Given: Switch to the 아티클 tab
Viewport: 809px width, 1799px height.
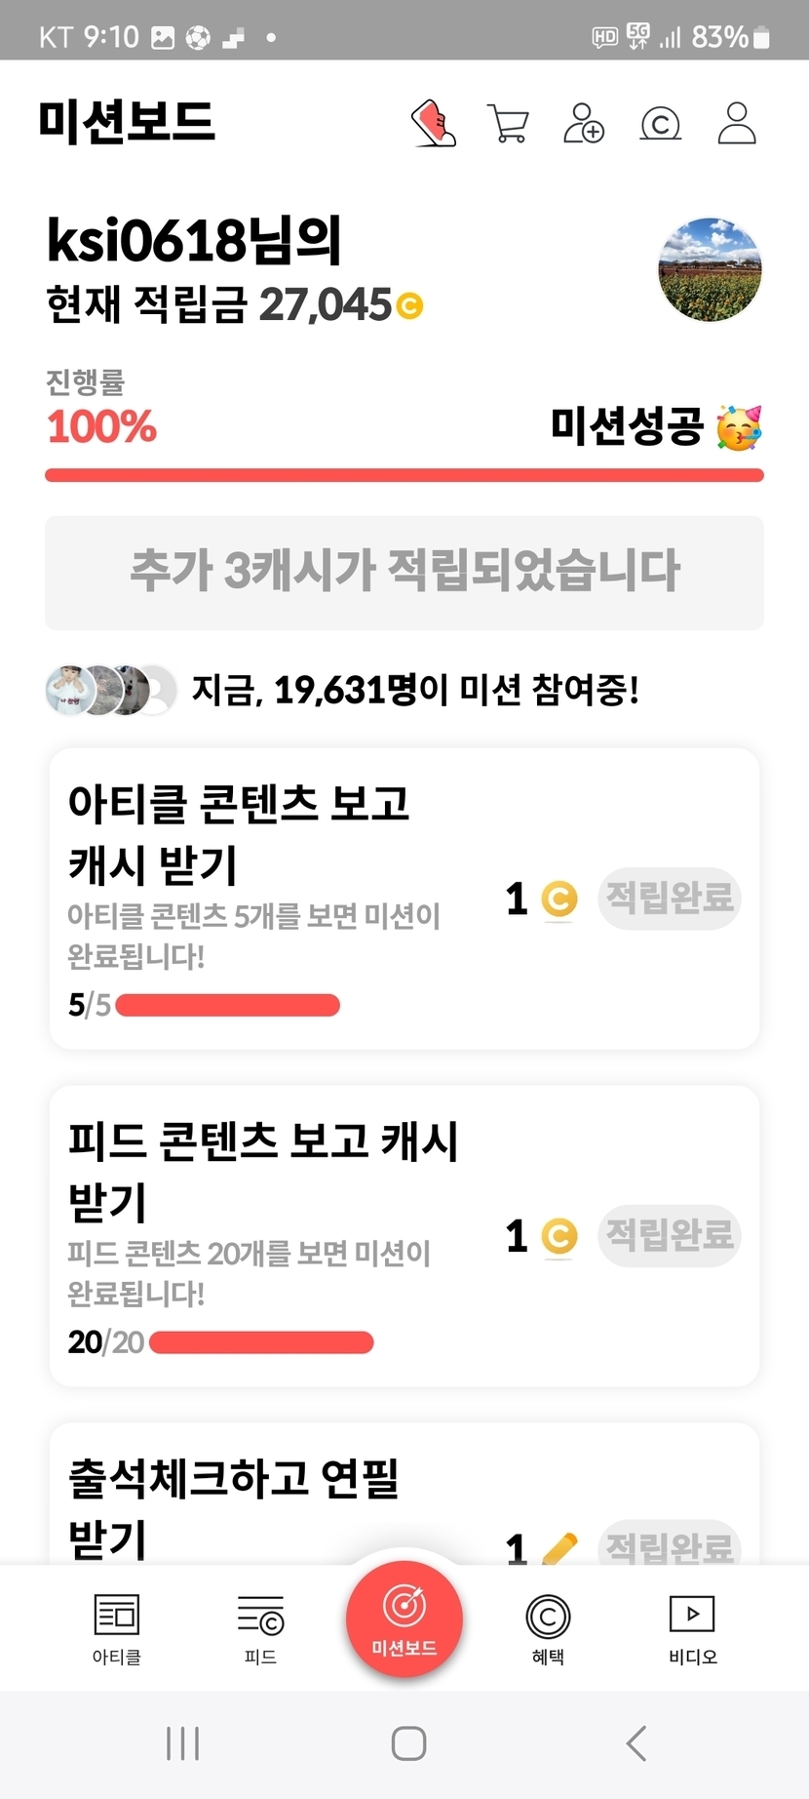Looking at the screenshot, I should point(117,1628).
